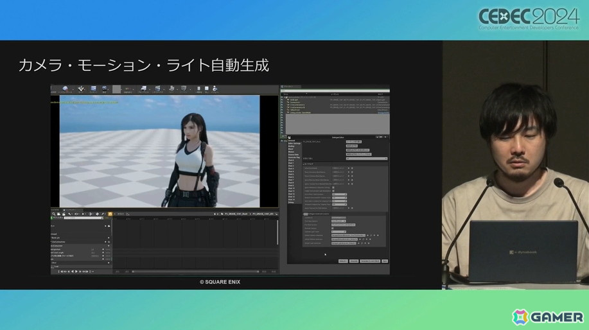Image resolution: width=589 pixels, height=330 pixels.
Task: Click the Sequencer vertical scrollbar
Action: [277, 232]
